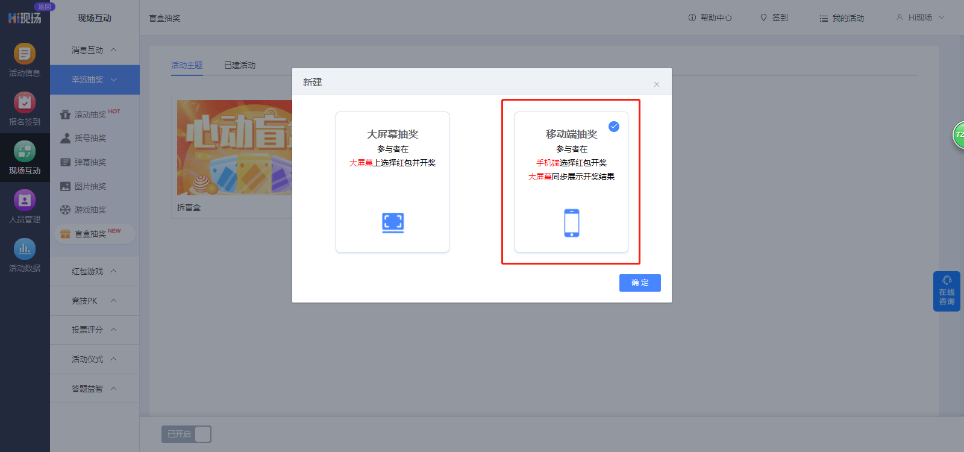Close the 新建 dialog

click(x=657, y=84)
